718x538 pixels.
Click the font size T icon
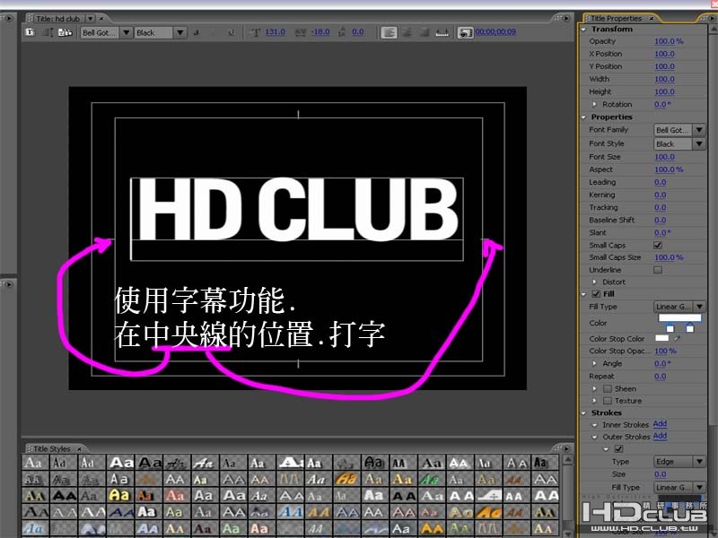(x=256, y=32)
